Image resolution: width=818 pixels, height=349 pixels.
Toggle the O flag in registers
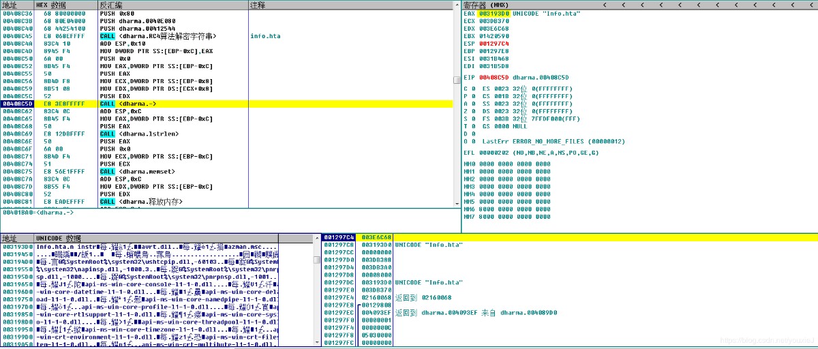point(469,141)
